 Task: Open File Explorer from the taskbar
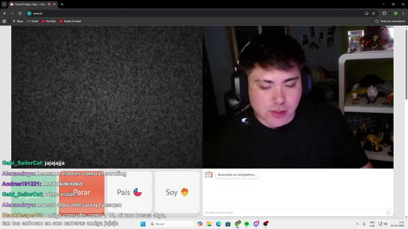coord(209,224)
